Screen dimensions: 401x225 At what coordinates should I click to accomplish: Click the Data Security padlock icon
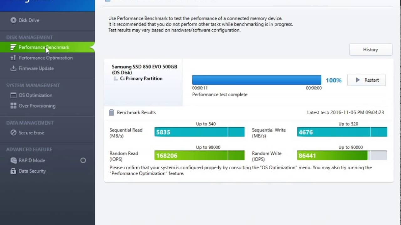pos(13,171)
